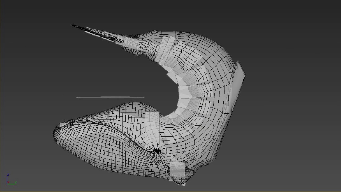This screenshot has width=341, height=192.
Task: Click the X axis label on the viewport tripod
Action: 8,182
